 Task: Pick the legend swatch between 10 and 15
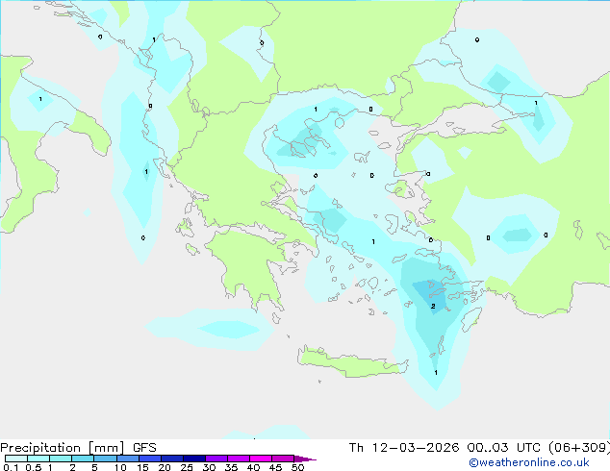pyautogui.click(x=128, y=459)
